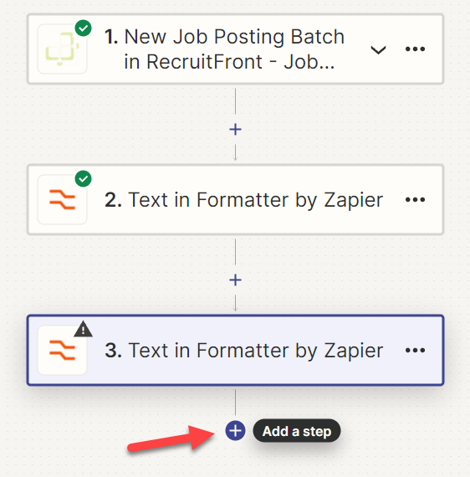Insert a step between steps 1 and 2
The image size is (470, 477).
click(x=235, y=130)
